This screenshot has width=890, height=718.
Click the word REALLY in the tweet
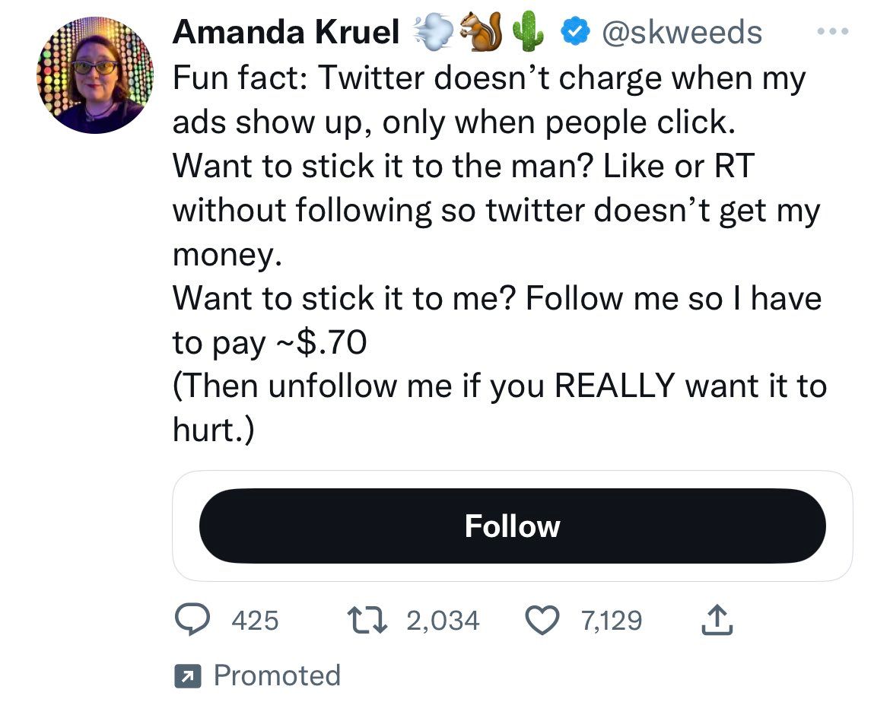[x=614, y=386]
